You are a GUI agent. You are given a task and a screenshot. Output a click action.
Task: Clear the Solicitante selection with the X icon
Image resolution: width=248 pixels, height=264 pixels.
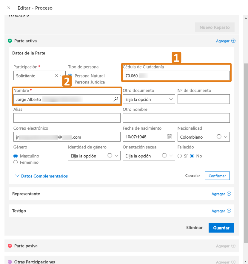pyautogui.click(x=56, y=75)
